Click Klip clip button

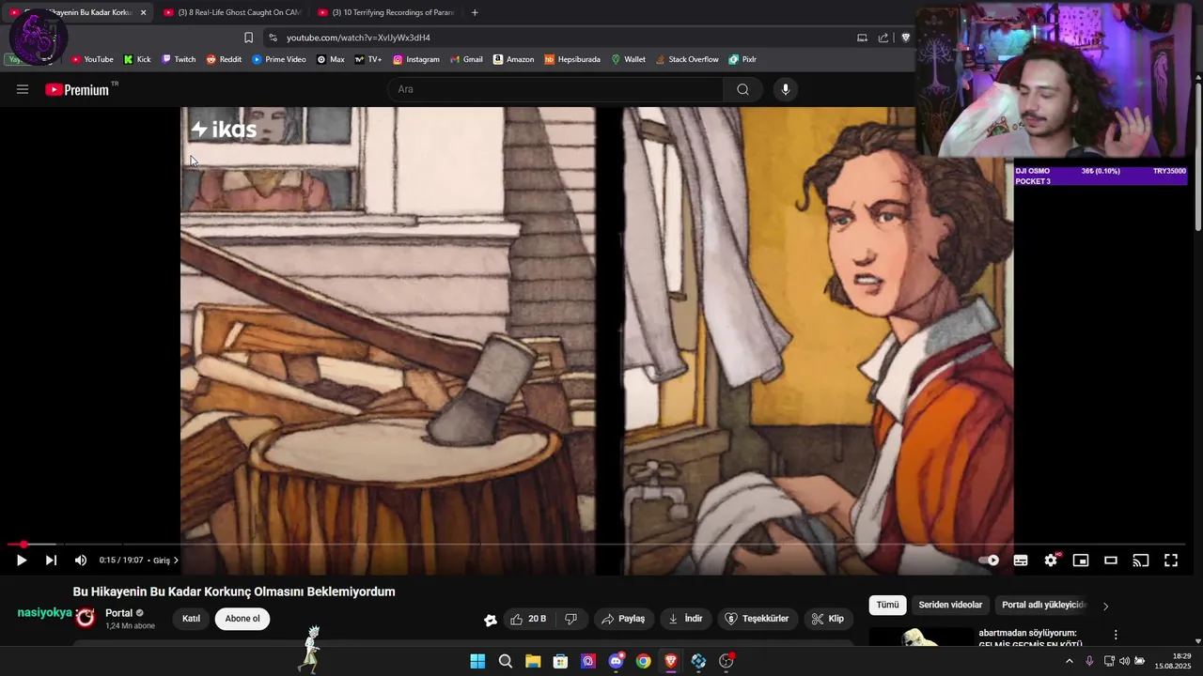click(x=828, y=619)
